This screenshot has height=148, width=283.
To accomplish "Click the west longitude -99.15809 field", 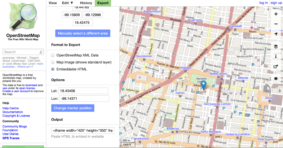I will (x=72, y=15).
